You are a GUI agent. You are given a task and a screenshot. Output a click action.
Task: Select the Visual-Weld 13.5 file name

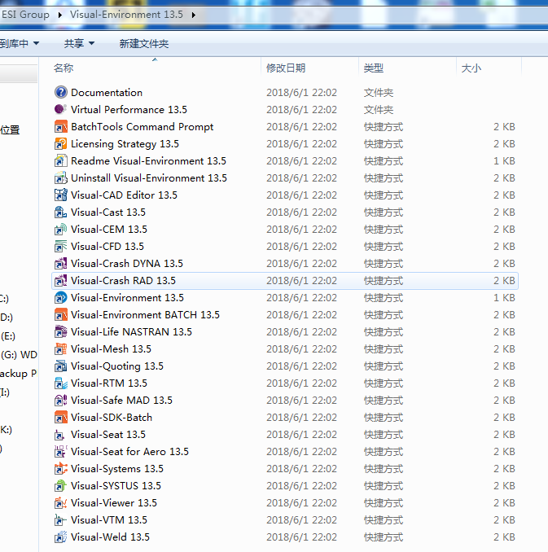pyautogui.click(x=110, y=537)
